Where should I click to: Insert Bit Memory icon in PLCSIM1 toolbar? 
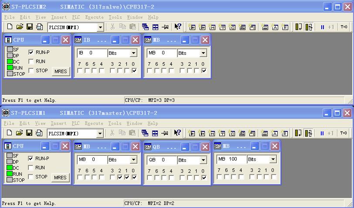pos(211,133)
